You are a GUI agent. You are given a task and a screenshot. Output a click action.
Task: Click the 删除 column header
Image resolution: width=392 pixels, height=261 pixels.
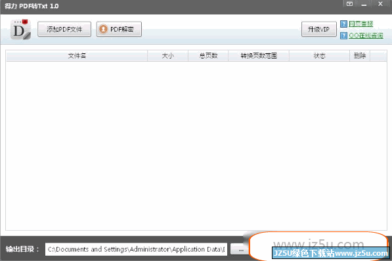[x=360, y=56]
